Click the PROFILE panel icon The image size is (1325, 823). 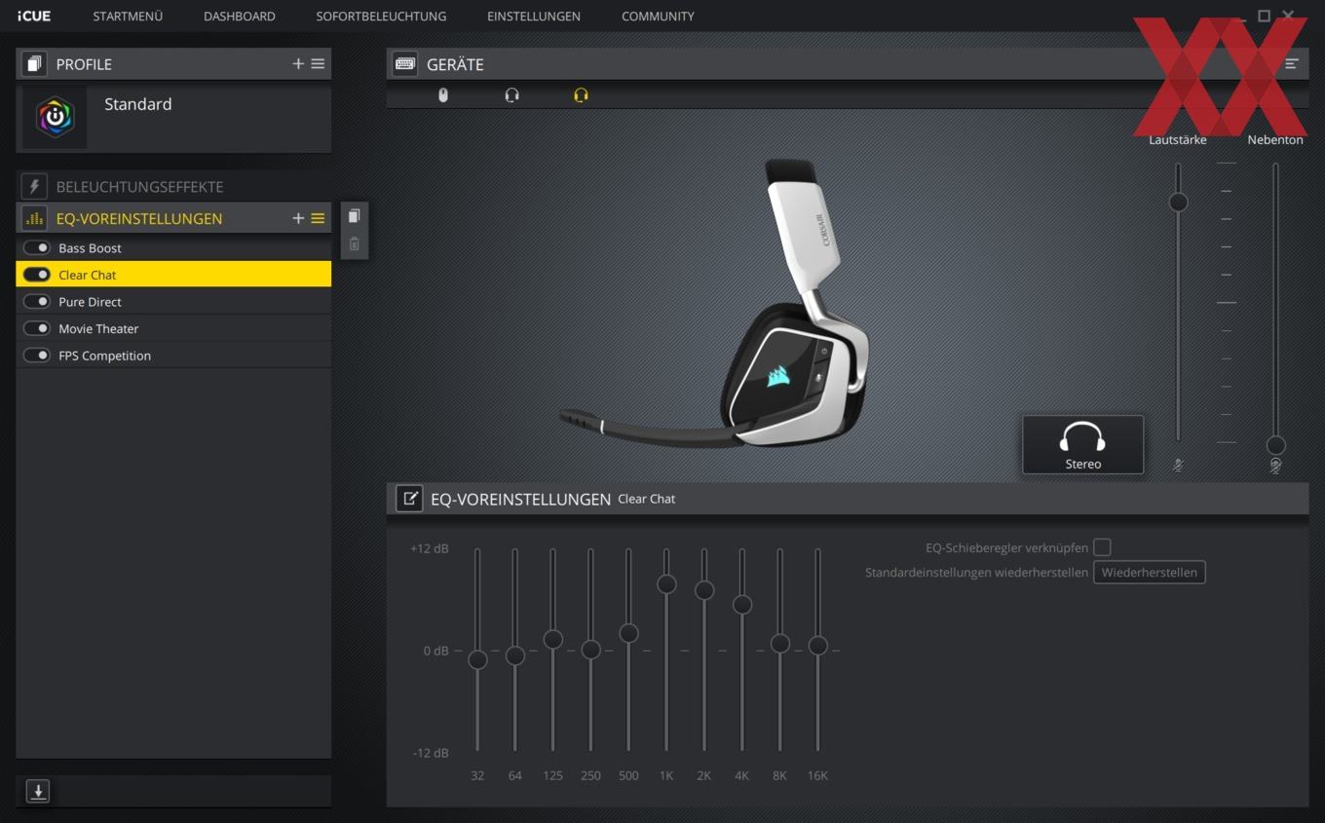[x=34, y=64]
